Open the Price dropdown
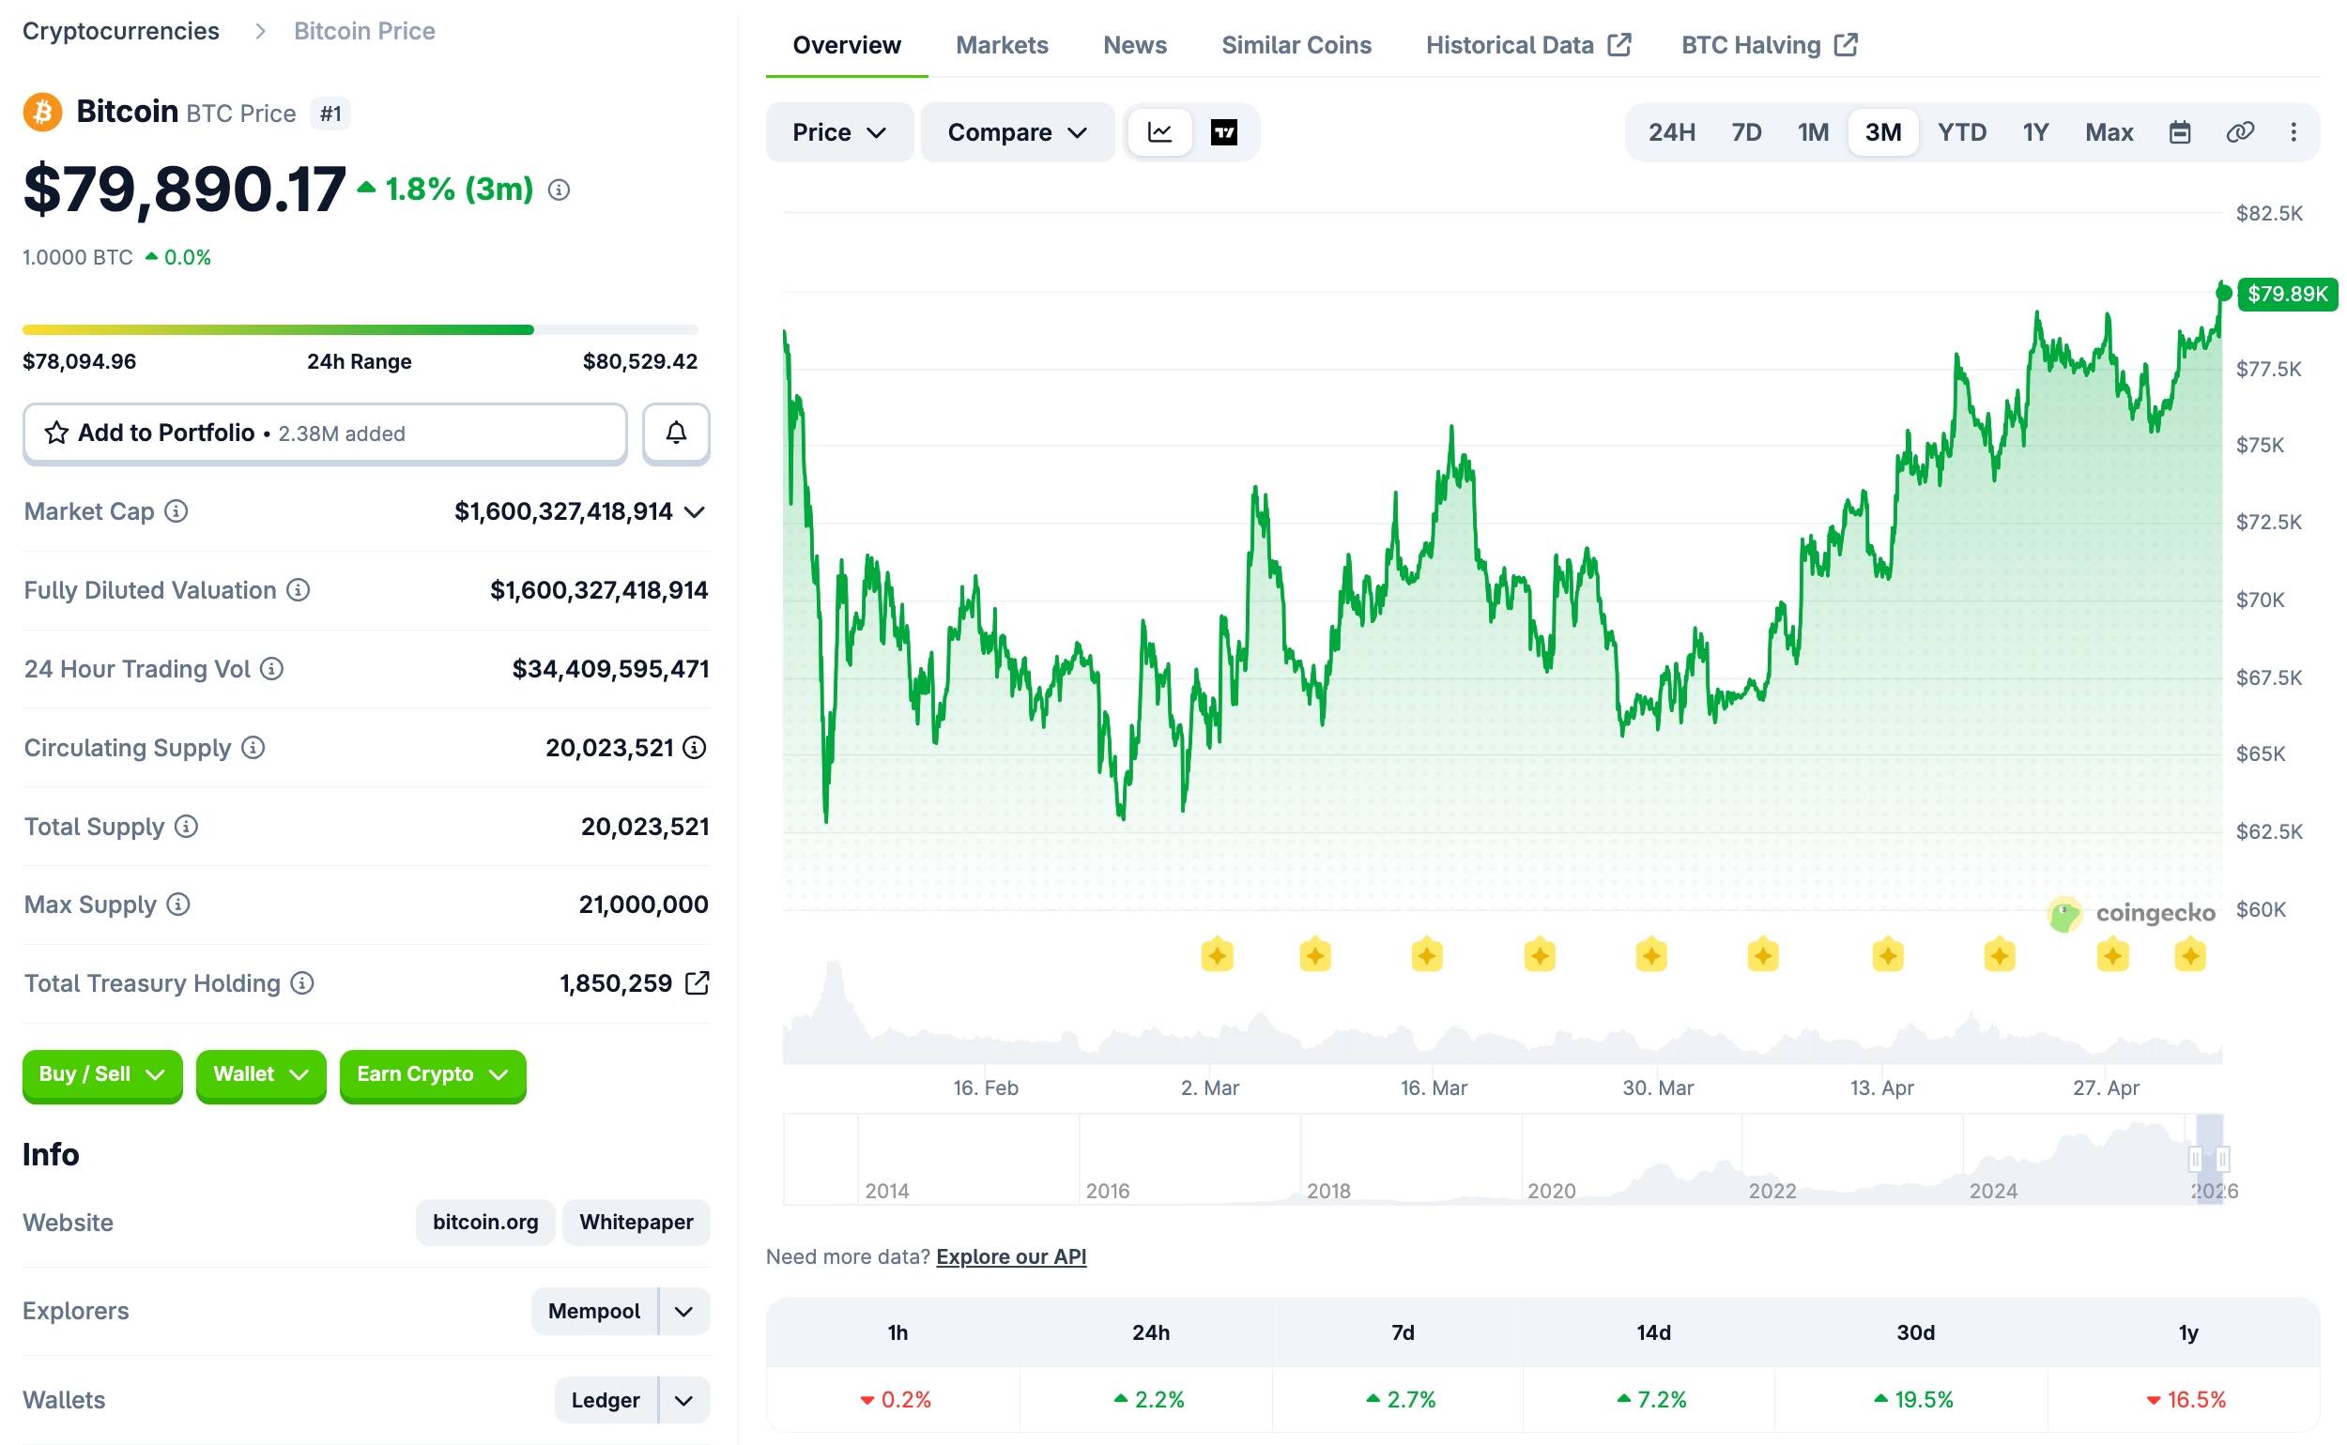2347x1445 pixels. coord(839,132)
